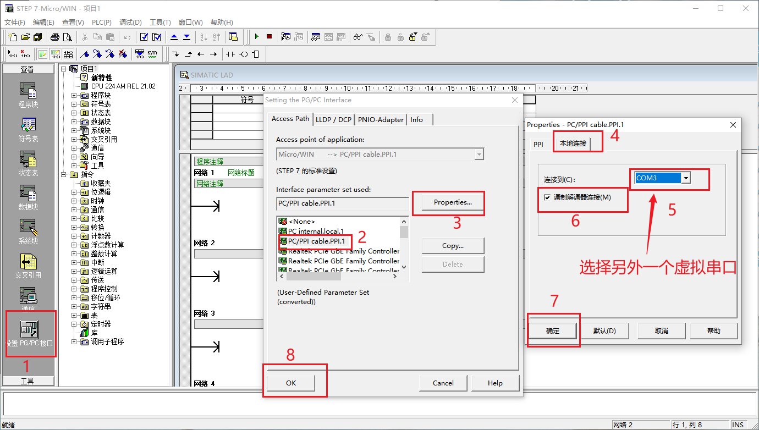Image resolution: width=759 pixels, height=430 pixels.
Task: Click the Save project toolbar icon
Action: point(37,37)
